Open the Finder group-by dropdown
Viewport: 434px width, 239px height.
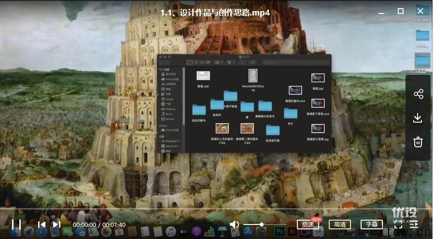pos(219,63)
